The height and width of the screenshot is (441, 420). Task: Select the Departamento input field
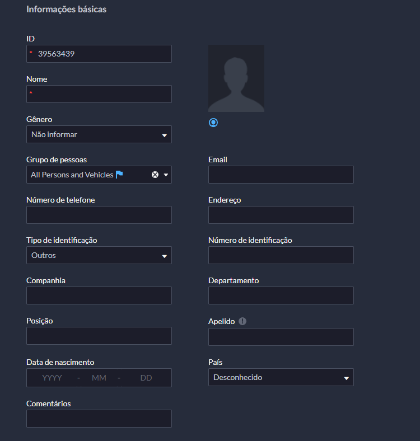281,295
